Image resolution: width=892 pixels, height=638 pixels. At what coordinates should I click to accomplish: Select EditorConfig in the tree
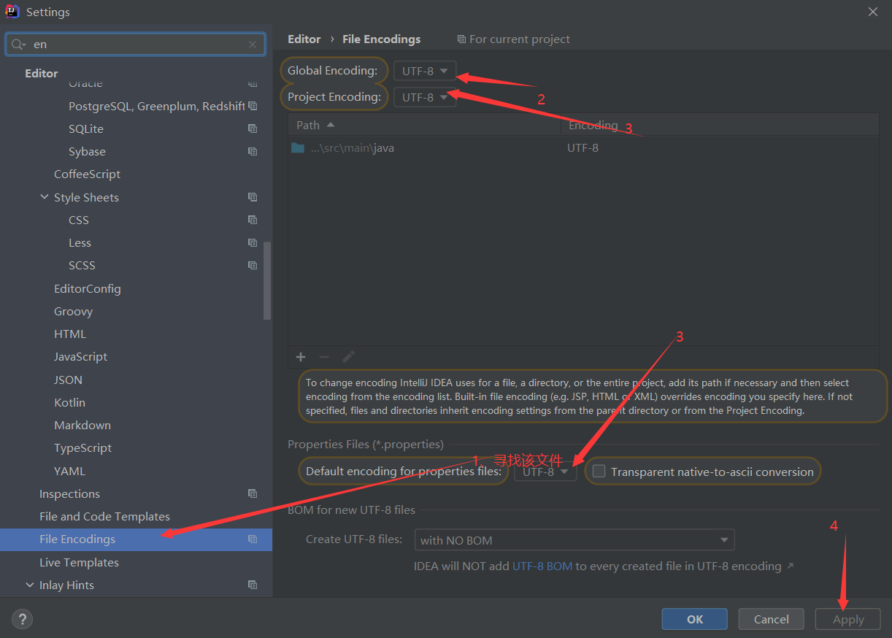(x=88, y=288)
